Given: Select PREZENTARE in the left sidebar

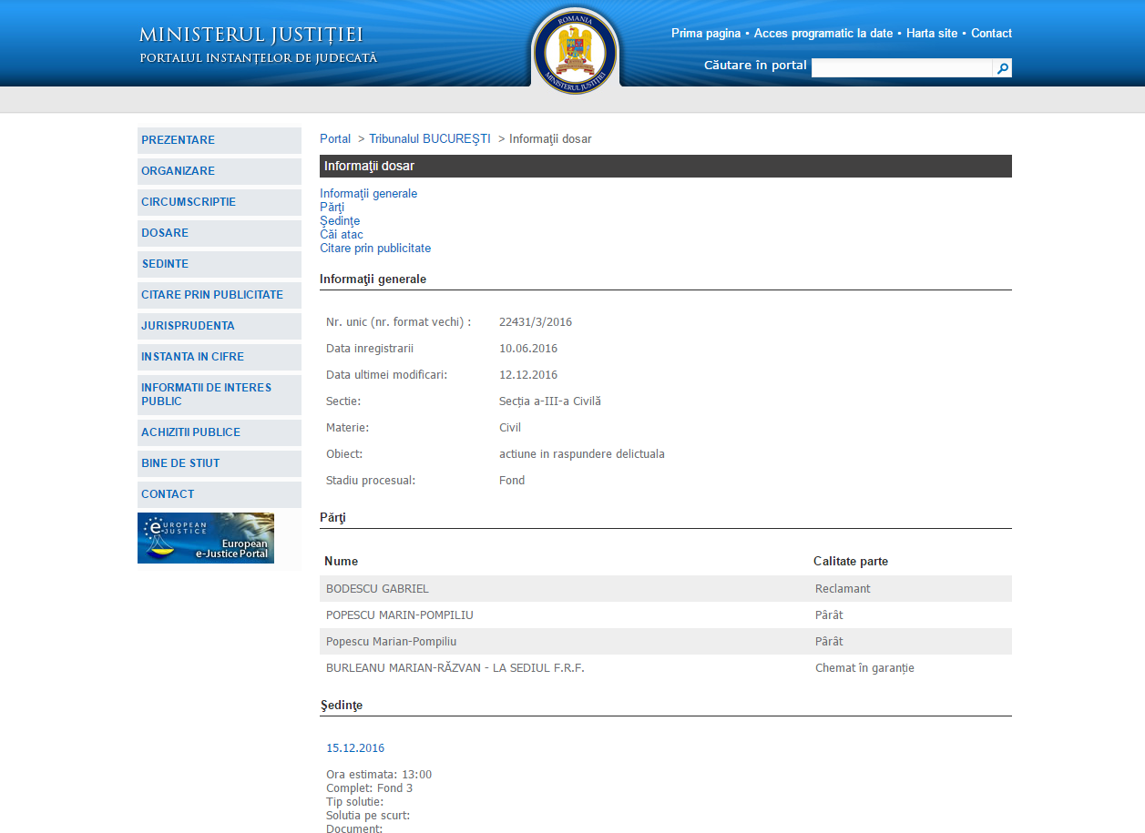Looking at the screenshot, I should coord(179,140).
